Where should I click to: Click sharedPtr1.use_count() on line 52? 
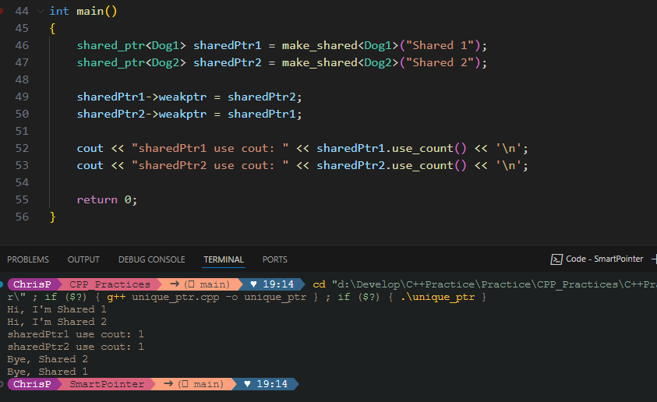click(391, 148)
